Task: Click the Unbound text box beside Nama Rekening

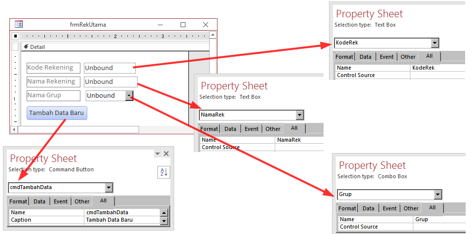Action: (x=110, y=82)
